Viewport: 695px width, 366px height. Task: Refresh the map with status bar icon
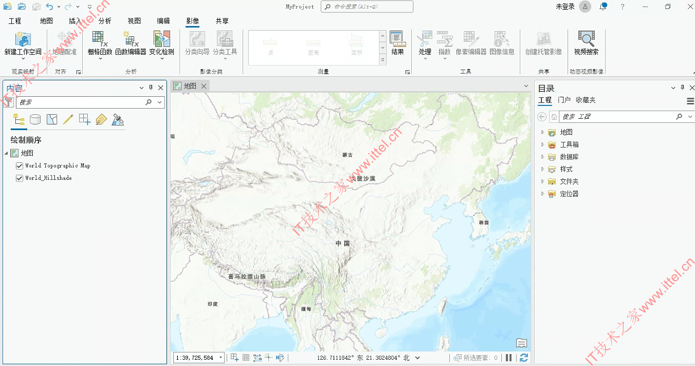point(523,358)
